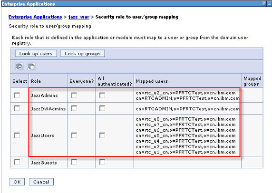Click mapped user cn=rtc_u3_cn entry
The height and width of the screenshot is (193, 272).
[x=185, y=147]
